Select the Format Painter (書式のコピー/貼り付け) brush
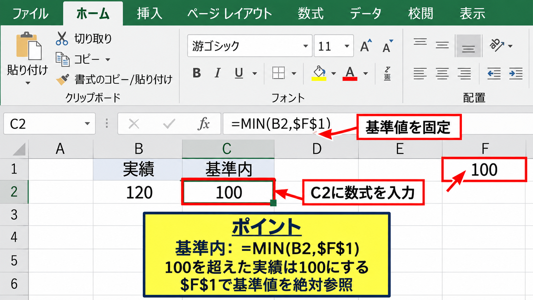The image size is (533, 300). coord(62,79)
